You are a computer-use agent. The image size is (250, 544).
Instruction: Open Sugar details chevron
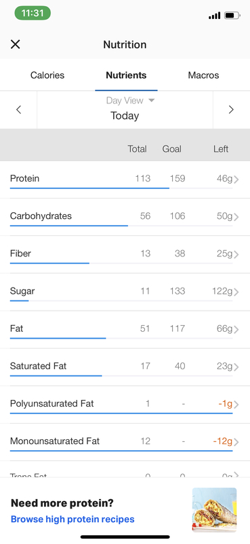click(x=236, y=292)
